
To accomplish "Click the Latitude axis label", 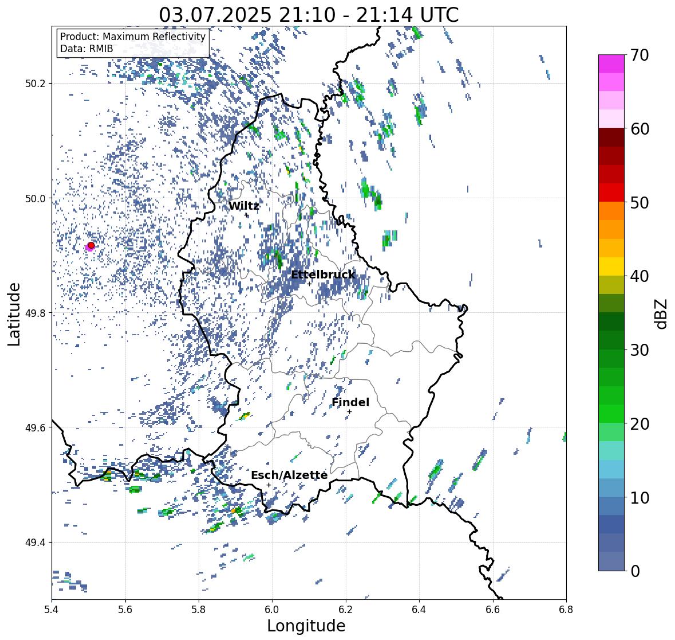I will pyautogui.click(x=14, y=314).
